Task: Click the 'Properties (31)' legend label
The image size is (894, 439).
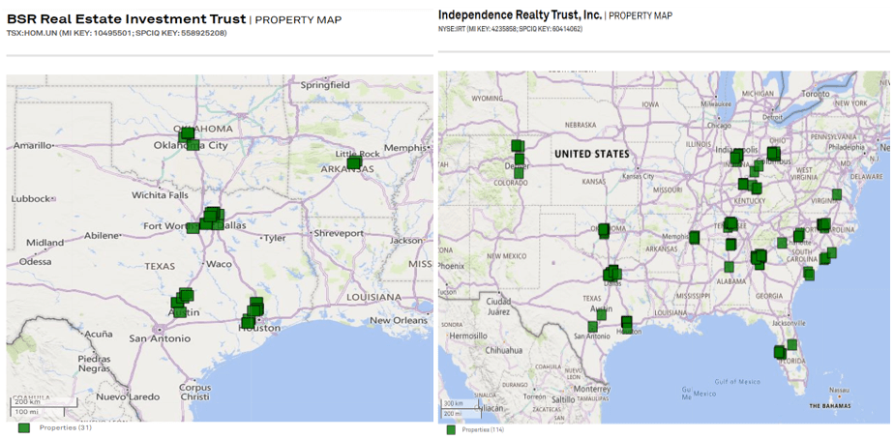Action: pyautogui.click(x=65, y=427)
